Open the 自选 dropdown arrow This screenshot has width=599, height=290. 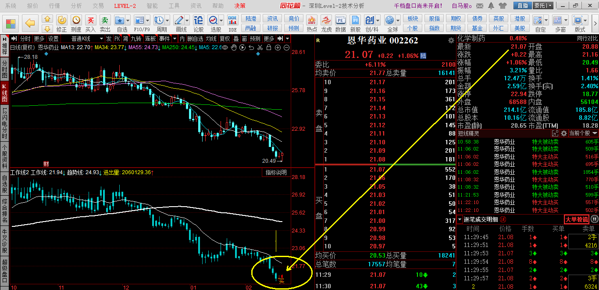(x=128, y=21)
